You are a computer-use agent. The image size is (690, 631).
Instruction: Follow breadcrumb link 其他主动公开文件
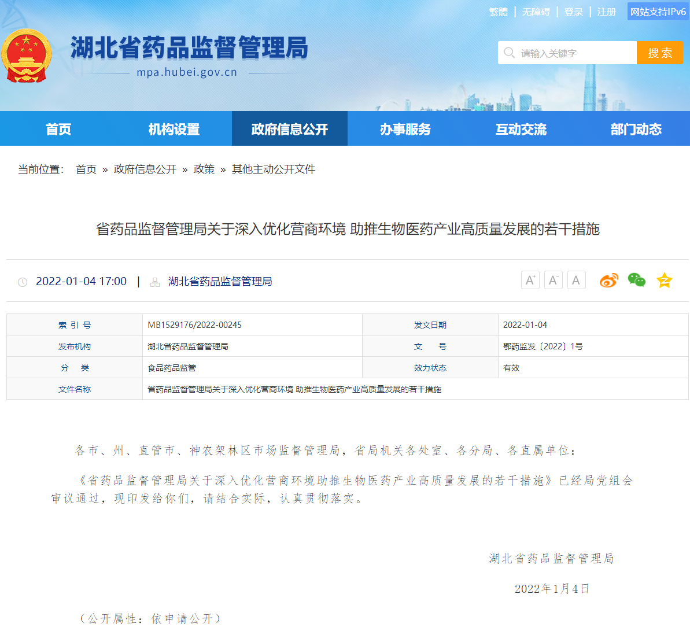(x=273, y=169)
